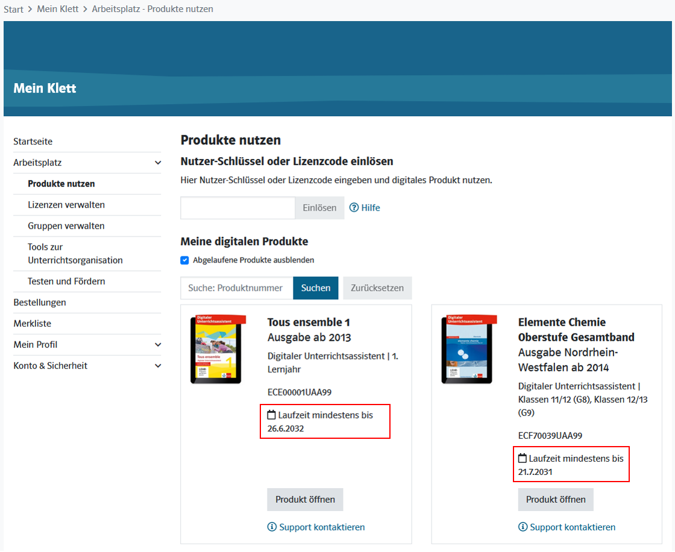The image size is (675, 552).
Task: Click calendar icon for Tous ensemble 1 Laufzeit
Action: coord(271,415)
